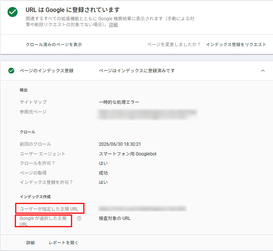
Task: Click the crawl date 2026/06/30 18:30:21
Action: pyautogui.click(x=120, y=144)
